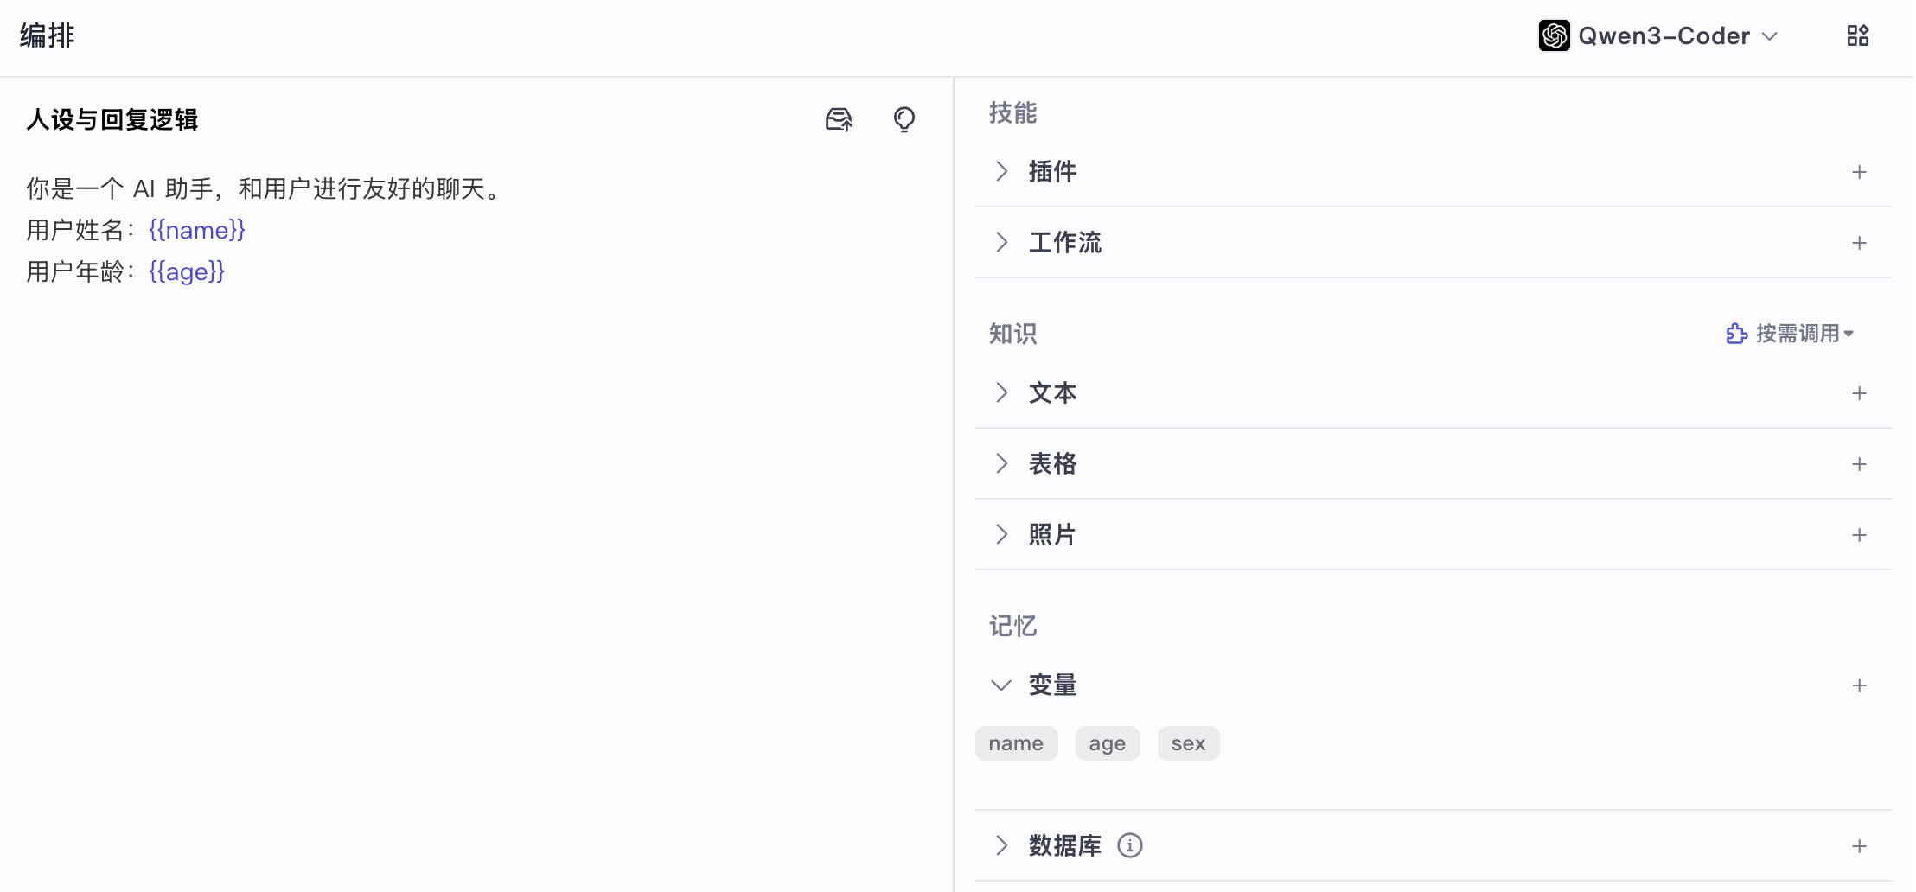Viewport: 1916px width, 892px height.
Task: Open the 按需调用 knowledge mode dropdown
Action: [x=1790, y=334]
